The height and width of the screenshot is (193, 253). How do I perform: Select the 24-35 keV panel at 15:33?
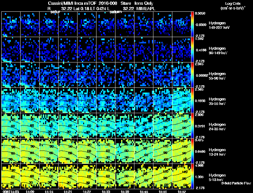106,126
